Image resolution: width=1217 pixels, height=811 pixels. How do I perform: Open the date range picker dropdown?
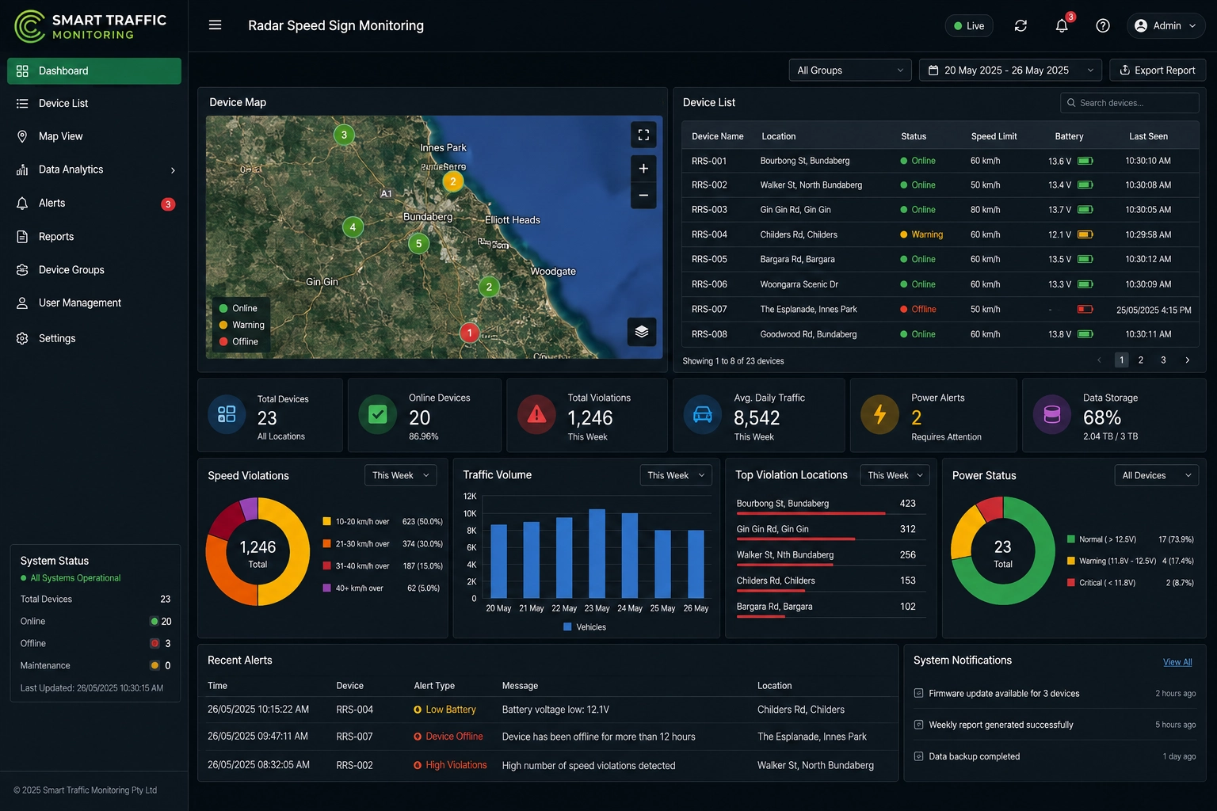coord(1010,70)
